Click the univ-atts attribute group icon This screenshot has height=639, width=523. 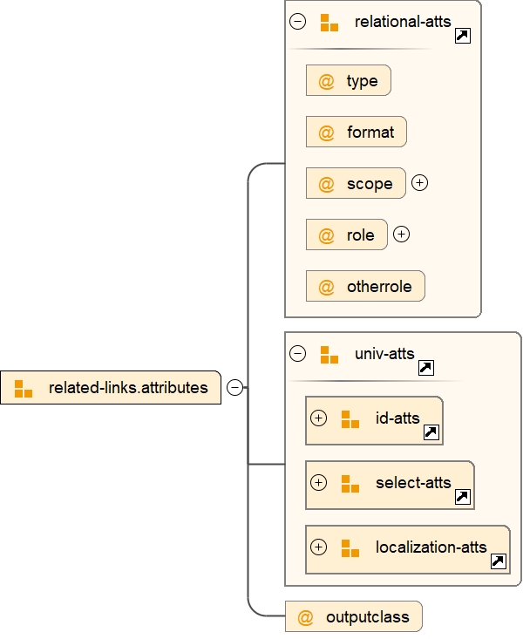329,355
